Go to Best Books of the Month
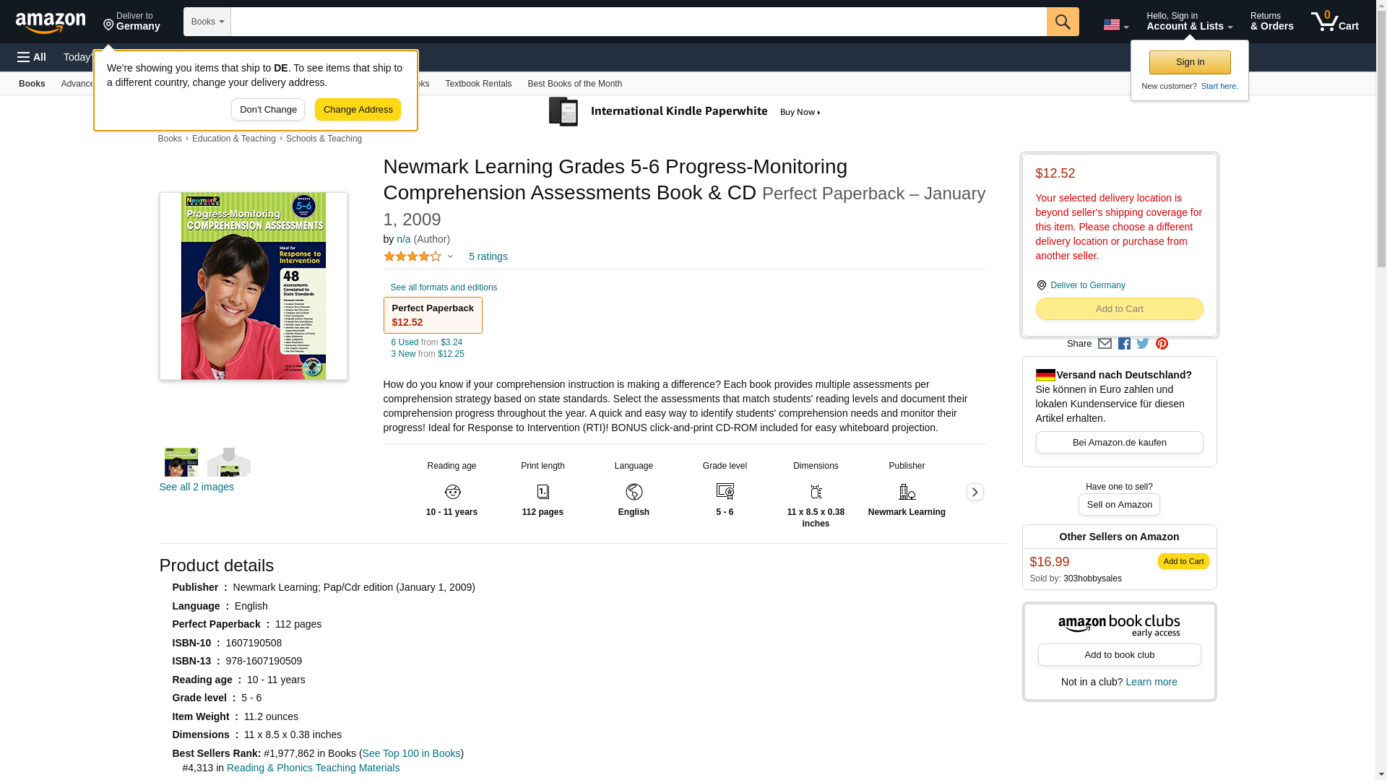Viewport: 1387px width, 780px height. pos(574,84)
